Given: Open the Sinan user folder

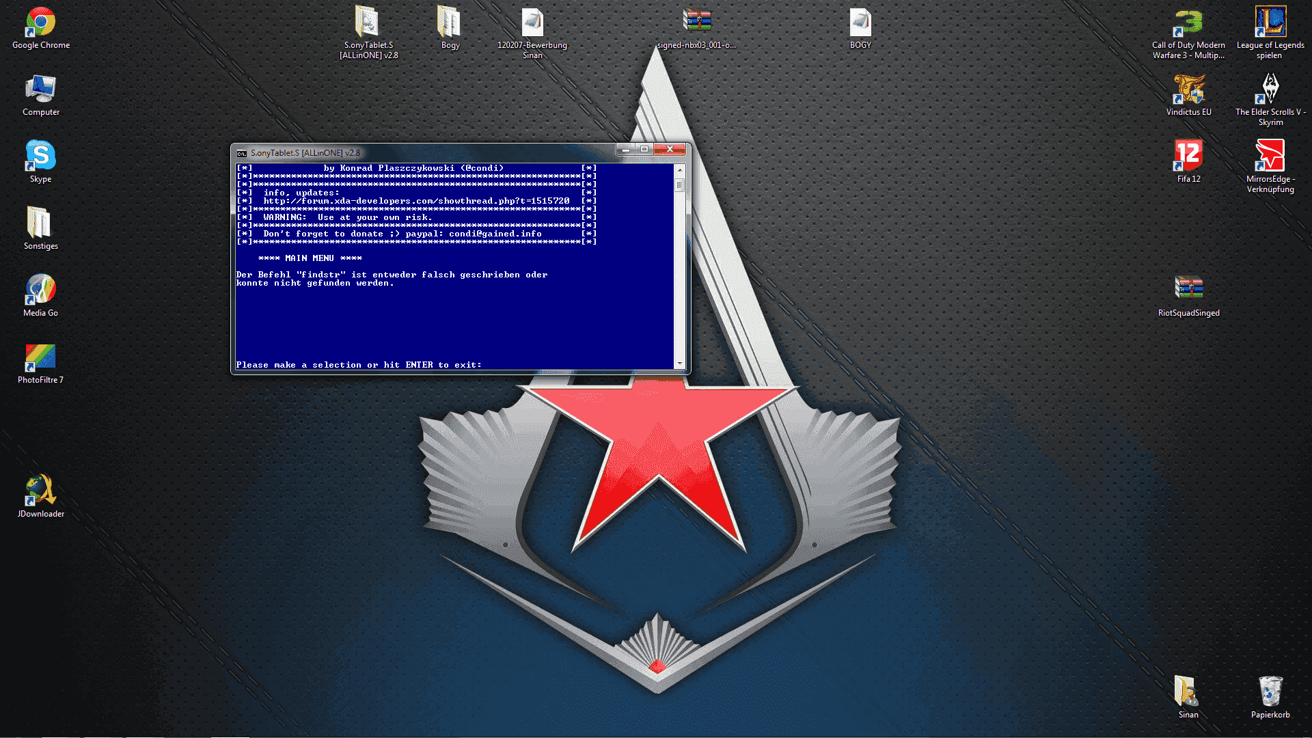Looking at the screenshot, I should point(1188,698).
